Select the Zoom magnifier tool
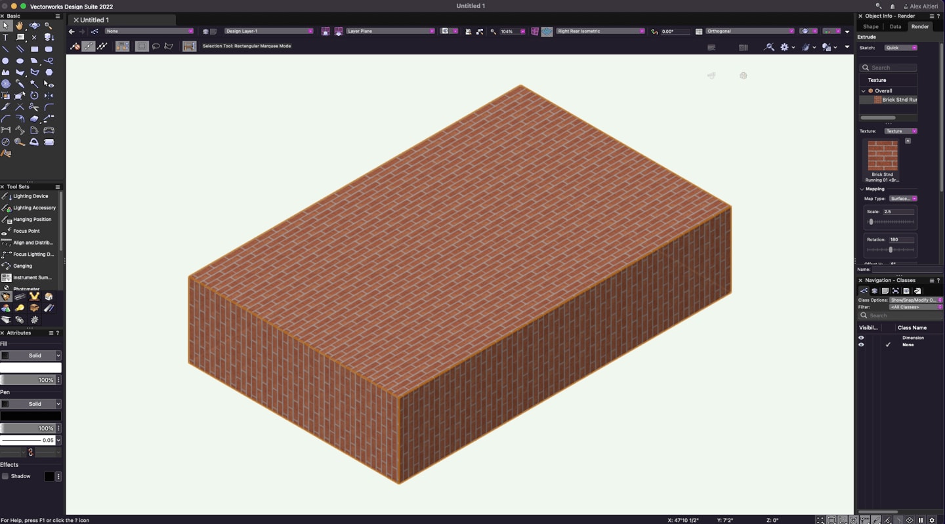This screenshot has height=524, width=945. pyautogui.click(x=49, y=26)
